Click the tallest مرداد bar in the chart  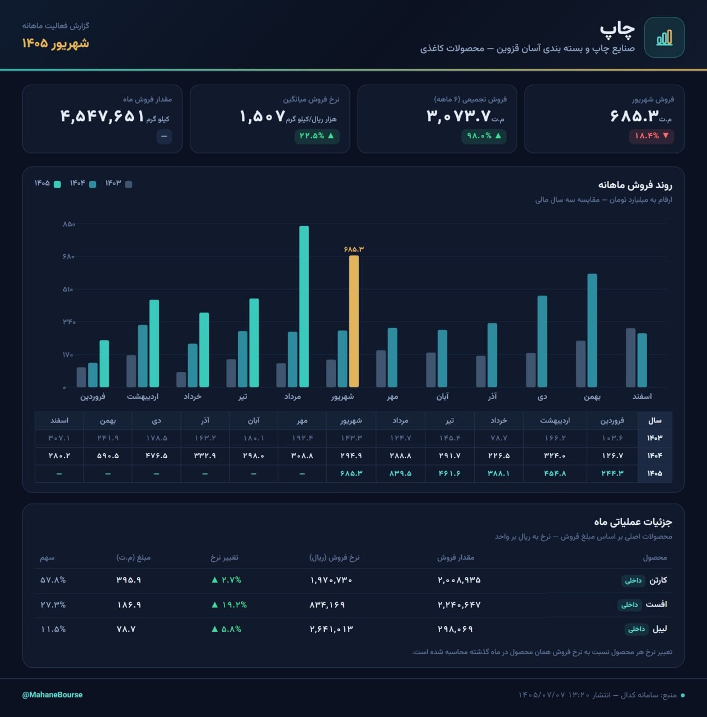tap(304, 306)
